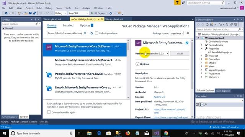Click the Save All toolbar icon
The image size is (245, 137).
point(34,13)
